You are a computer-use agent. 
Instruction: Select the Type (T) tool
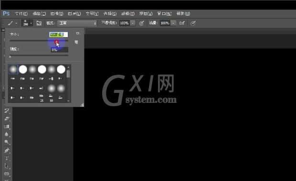7,158
